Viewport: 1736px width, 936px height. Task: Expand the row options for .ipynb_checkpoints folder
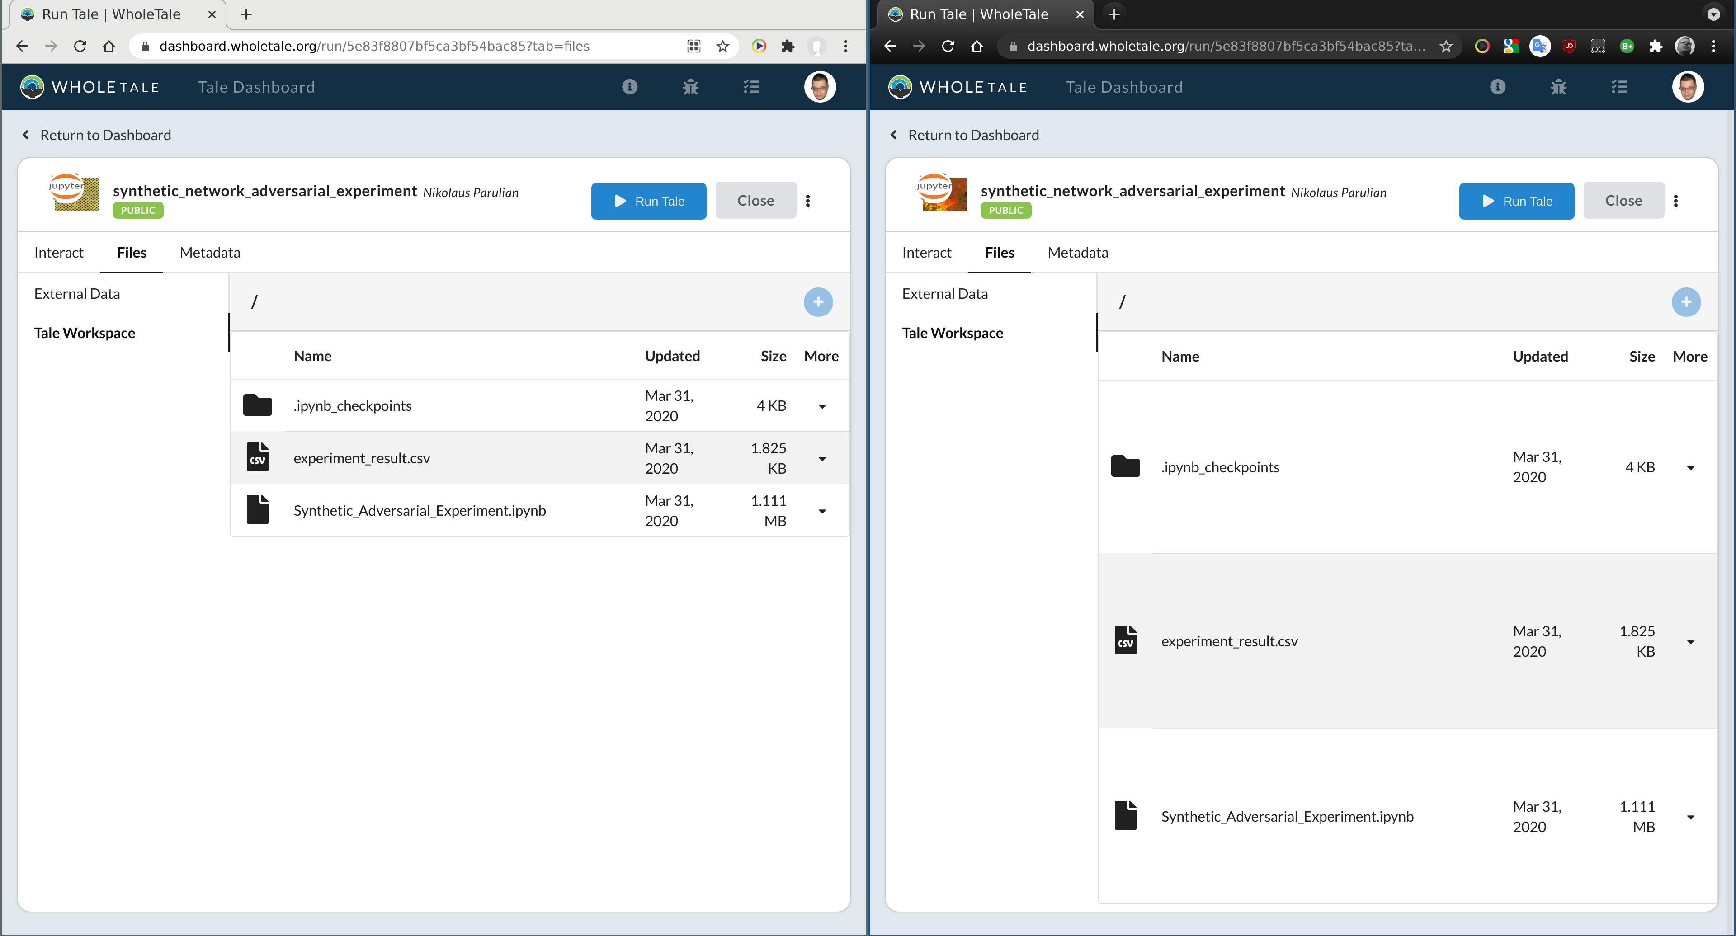[822, 407]
